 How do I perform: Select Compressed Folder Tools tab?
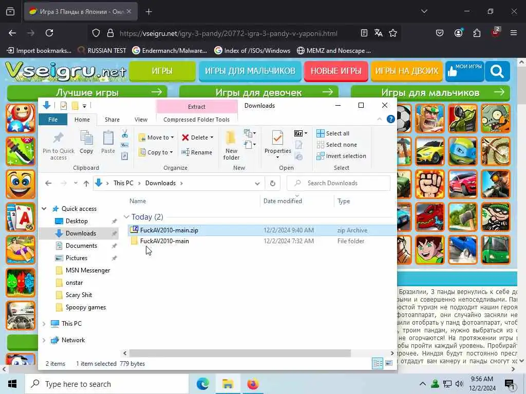tap(197, 120)
